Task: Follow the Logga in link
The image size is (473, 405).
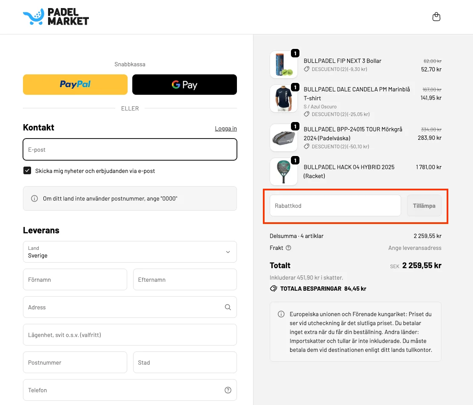Action: [225, 128]
